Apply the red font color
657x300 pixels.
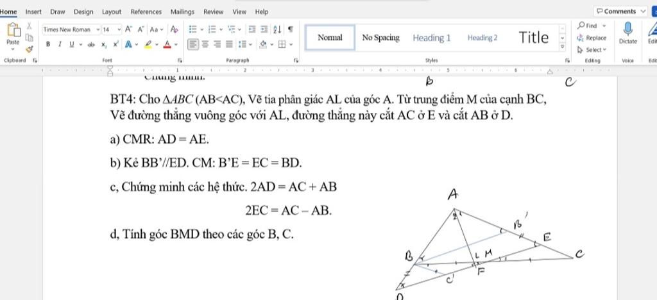pyautogui.click(x=167, y=44)
